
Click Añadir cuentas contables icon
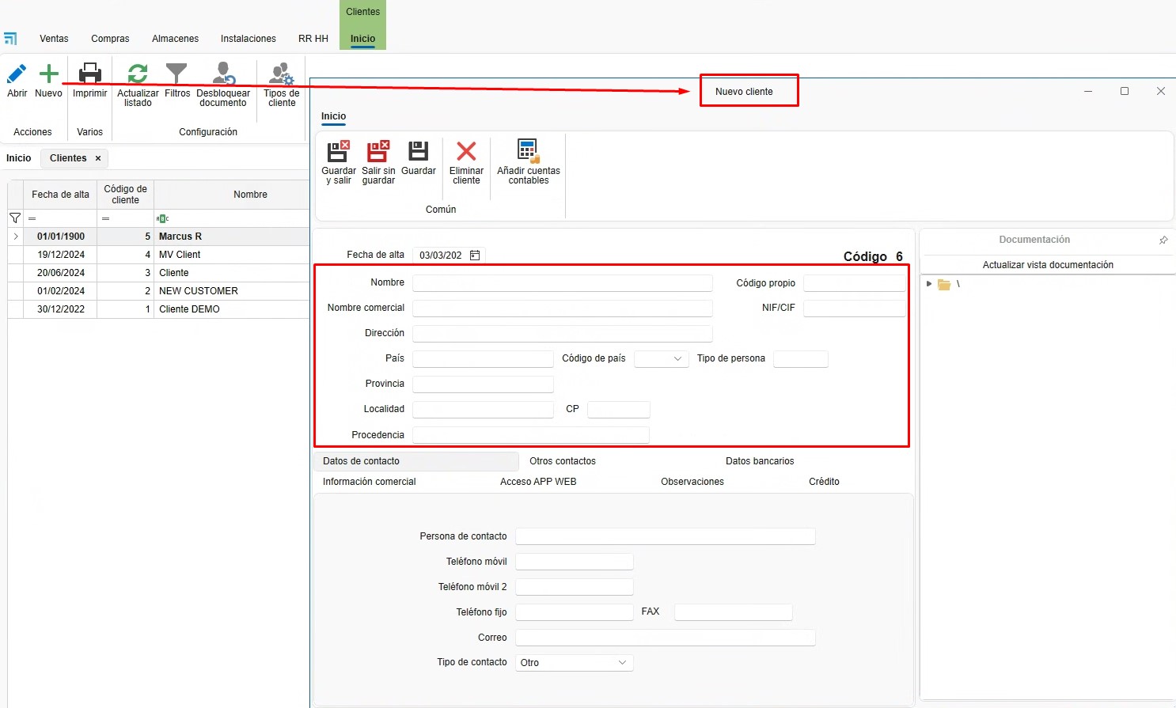[528, 151]
